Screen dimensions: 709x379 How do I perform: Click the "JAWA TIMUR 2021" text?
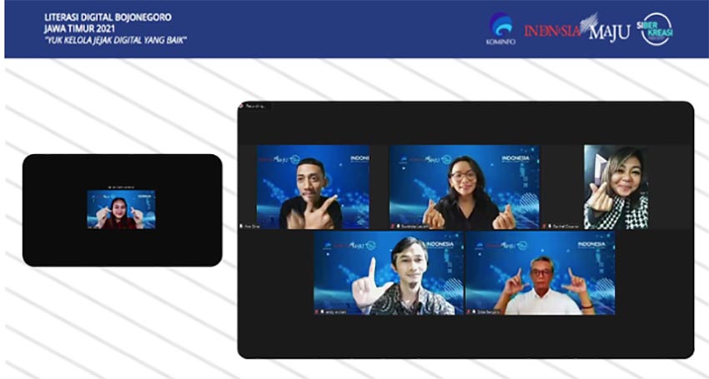pos(79,28)
